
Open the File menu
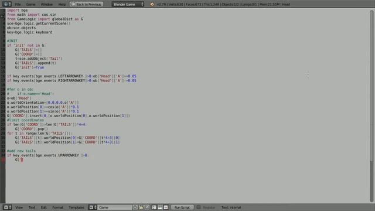(18, 4)
